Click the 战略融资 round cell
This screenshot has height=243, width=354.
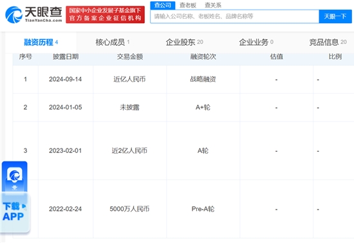203,79
